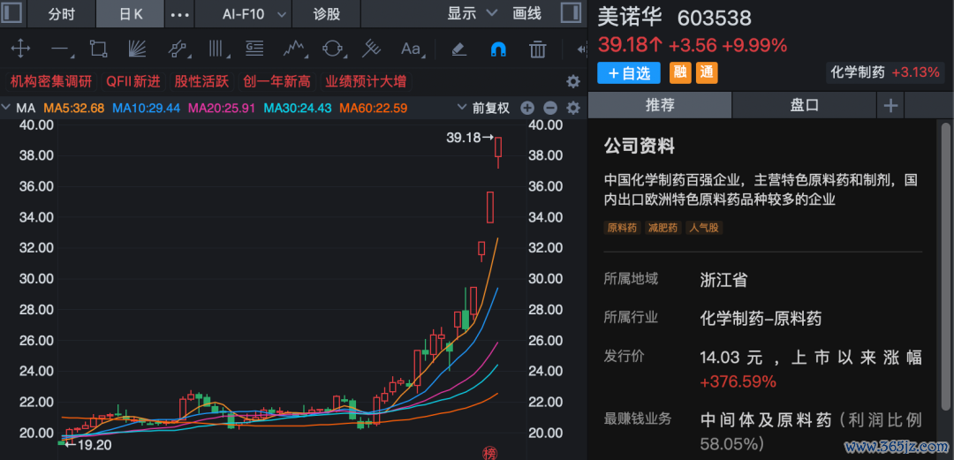Click the stock code 603538

click(x=715, y=19)
